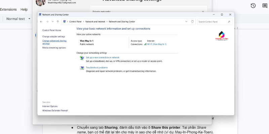Open Change adapter settings
This screenshot has width=269, height=134.
pos(53,36)
